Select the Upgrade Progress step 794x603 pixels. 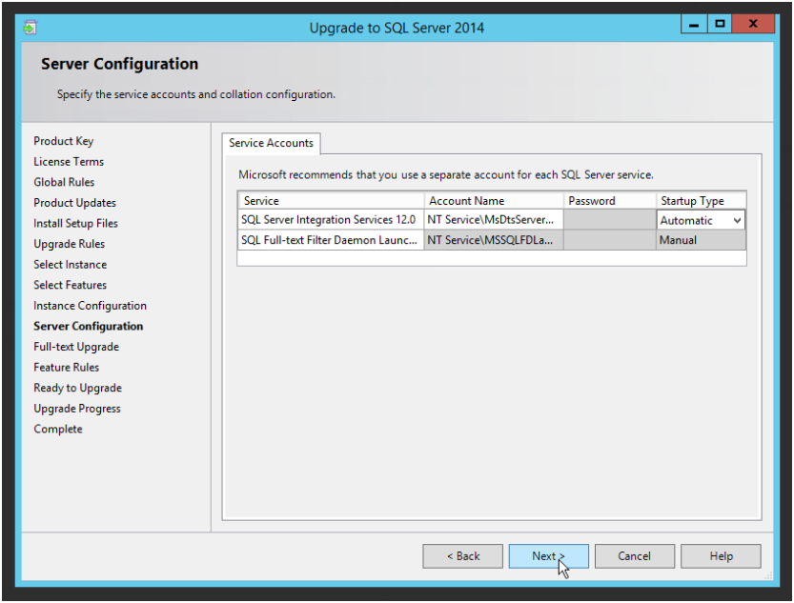(77, 409)
